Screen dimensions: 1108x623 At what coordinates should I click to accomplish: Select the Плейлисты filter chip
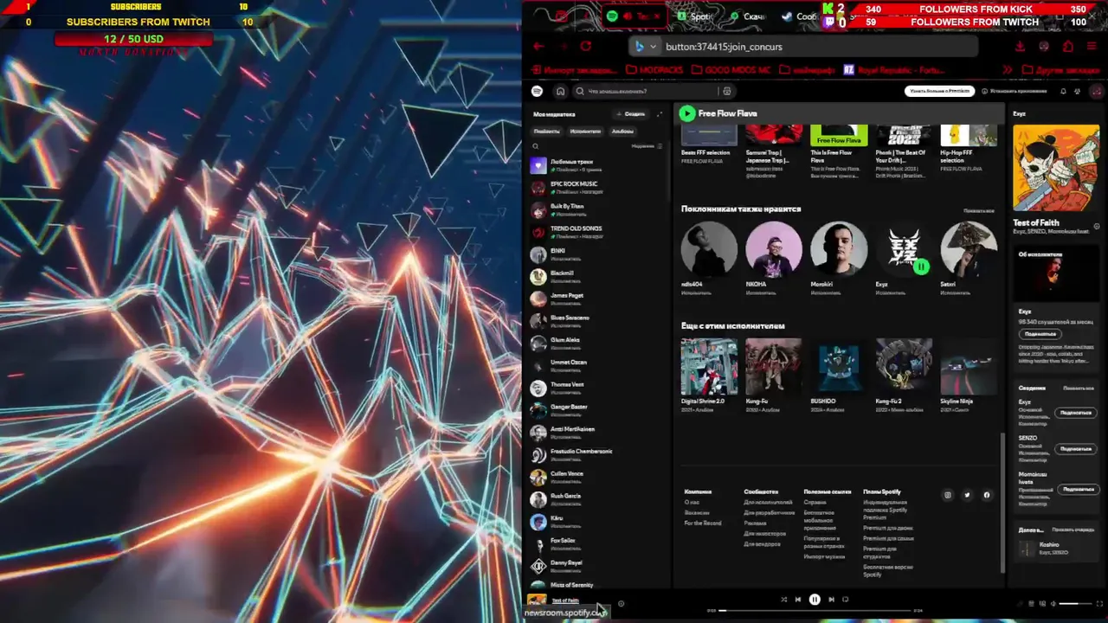[546, 132]
